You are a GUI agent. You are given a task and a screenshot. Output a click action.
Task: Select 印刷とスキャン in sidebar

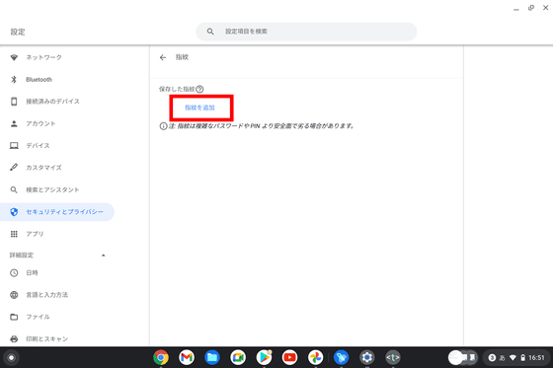[57, 338]
